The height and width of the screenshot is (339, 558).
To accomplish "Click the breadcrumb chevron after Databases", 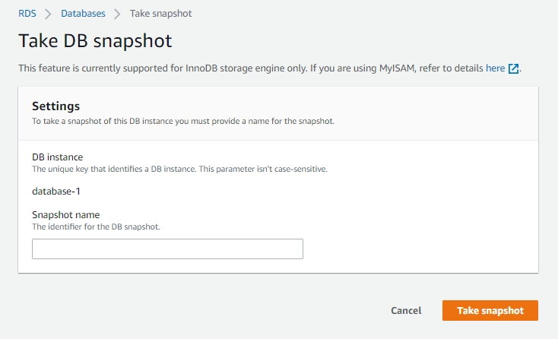I will 117,14.
